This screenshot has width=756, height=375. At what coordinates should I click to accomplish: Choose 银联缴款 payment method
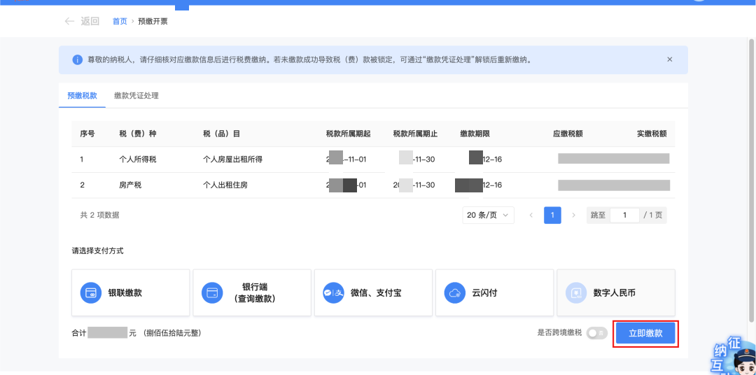tap(131, 292)
